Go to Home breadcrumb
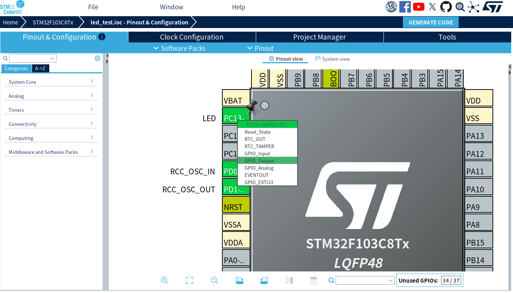513x293 pixels. coord(10,22)
